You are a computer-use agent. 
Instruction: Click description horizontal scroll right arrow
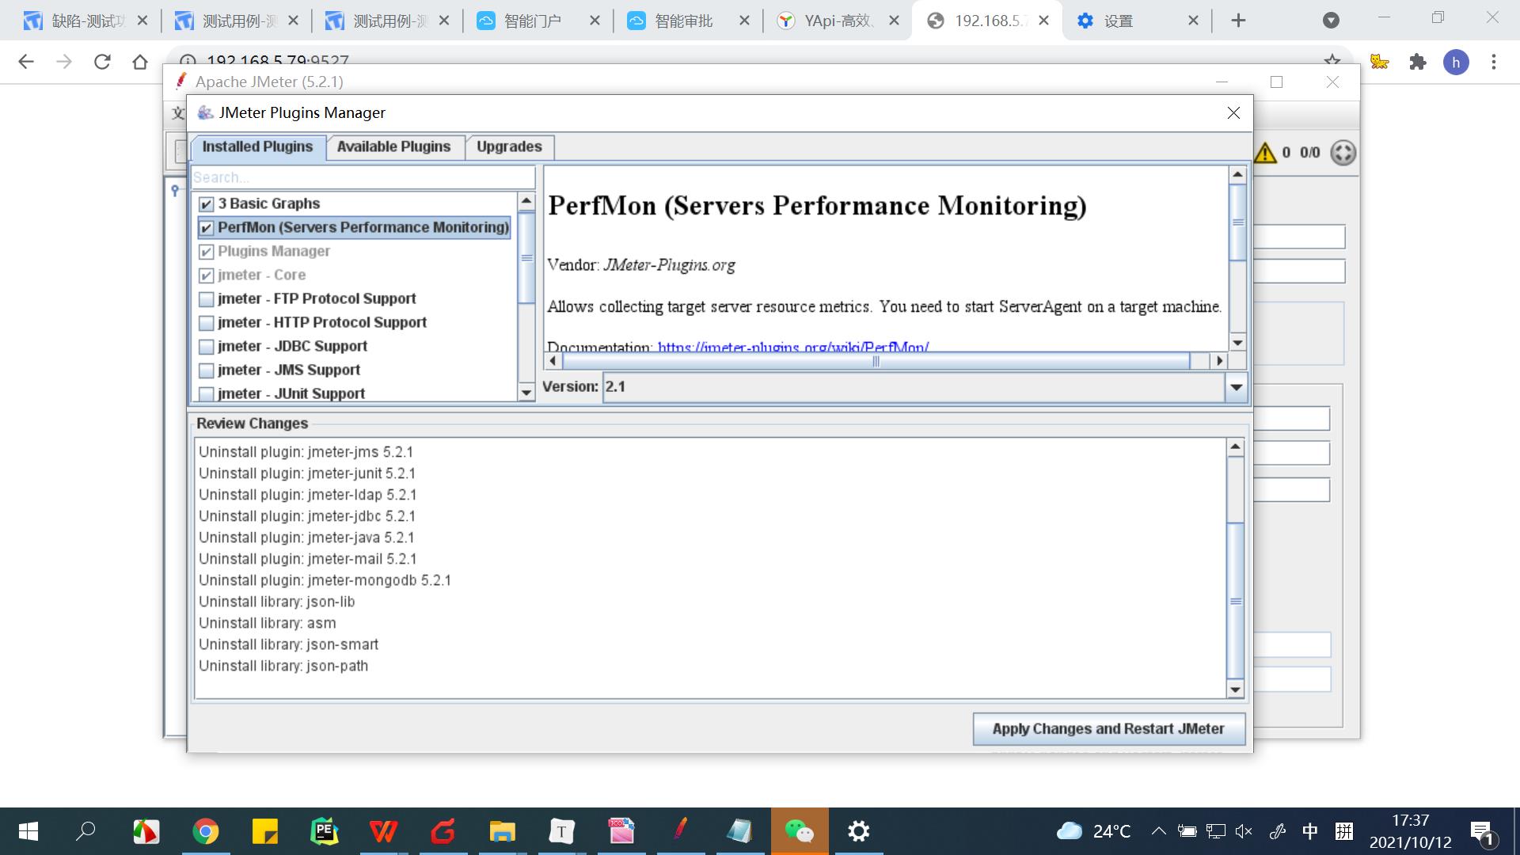click(1220, 361)
